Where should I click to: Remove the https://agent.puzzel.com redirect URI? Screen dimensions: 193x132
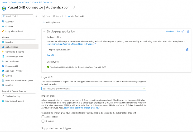coord(187,50)
